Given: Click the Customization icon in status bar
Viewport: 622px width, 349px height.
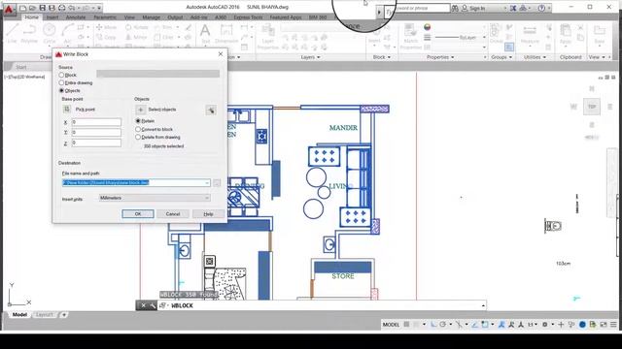Looking at the screenshot, I should click(x=613, y=324).
